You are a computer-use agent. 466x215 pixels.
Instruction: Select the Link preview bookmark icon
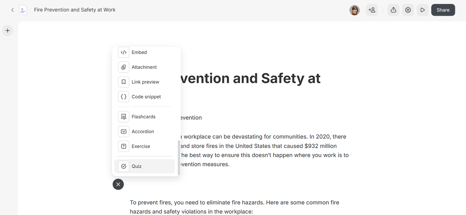pyautogui.click(x=124, y=82)
